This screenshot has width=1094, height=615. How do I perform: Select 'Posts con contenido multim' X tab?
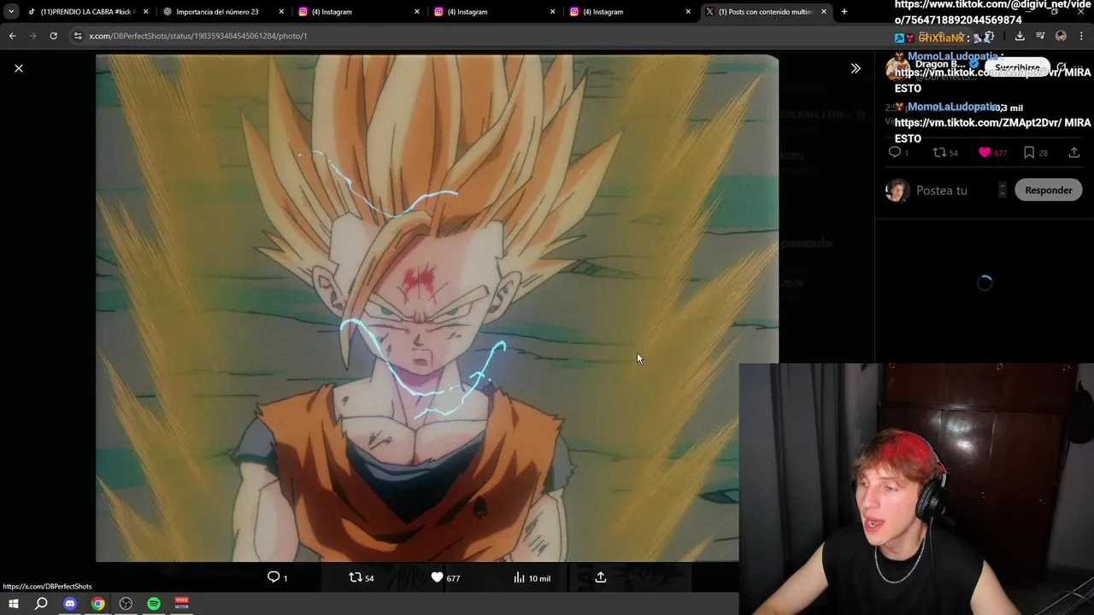click(x=765, y=12)
